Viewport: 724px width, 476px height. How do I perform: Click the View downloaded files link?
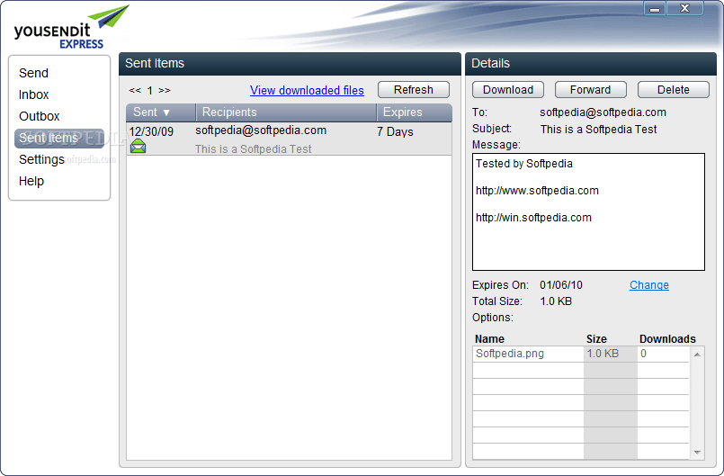click(x=307, y=90)
